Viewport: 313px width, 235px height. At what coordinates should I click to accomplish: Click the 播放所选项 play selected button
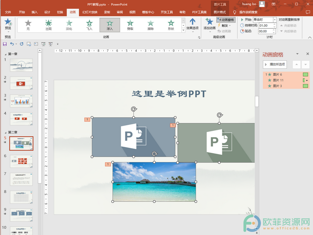(x=275, y=64)
